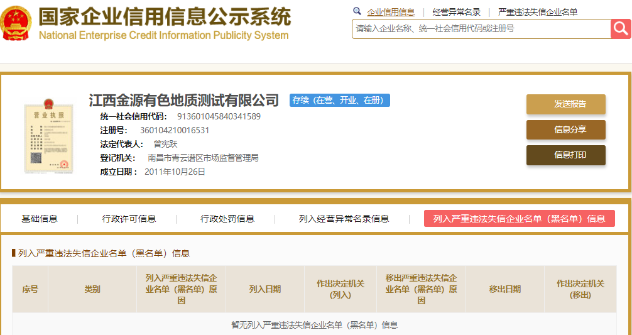Click the 发送报告 button
This screenshot has width=632, height=335.
566,104
